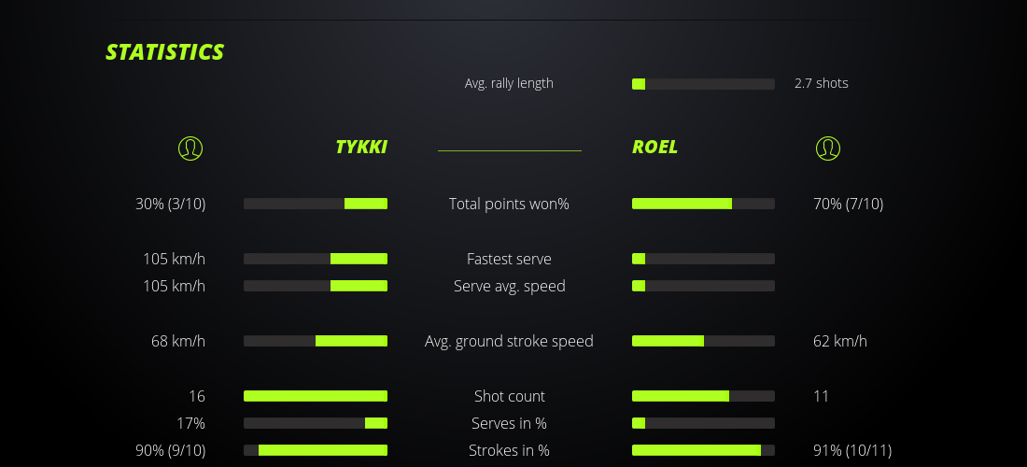Image resolution: width=1027 pixels, height=467 pixels.
Task: Click Tykki's player avatar icon
Action: pos(190,148)
